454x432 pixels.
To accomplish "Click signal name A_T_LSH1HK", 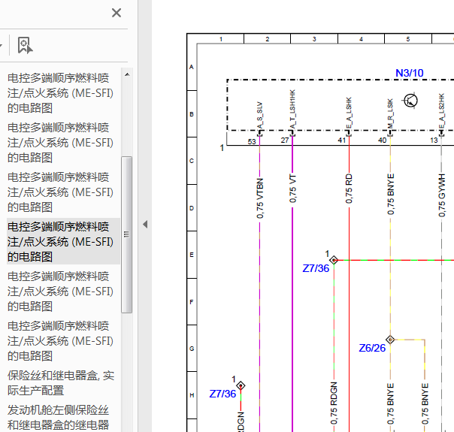I will 292,109.
